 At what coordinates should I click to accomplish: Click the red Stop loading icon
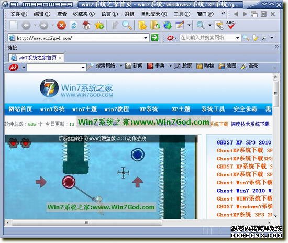click(62, 25)
